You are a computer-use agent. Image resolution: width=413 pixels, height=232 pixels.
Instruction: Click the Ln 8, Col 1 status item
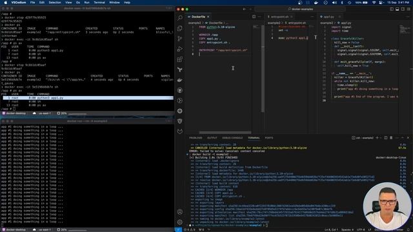pos(331,229)
